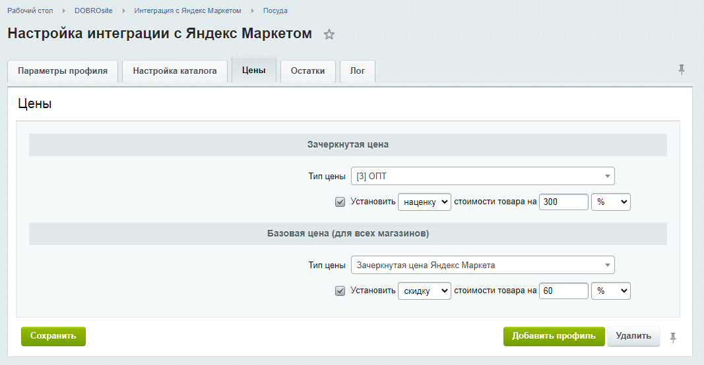Open the [3] ОПТ price type dropdown
The image size is (704, 365).
click(483, 176)
